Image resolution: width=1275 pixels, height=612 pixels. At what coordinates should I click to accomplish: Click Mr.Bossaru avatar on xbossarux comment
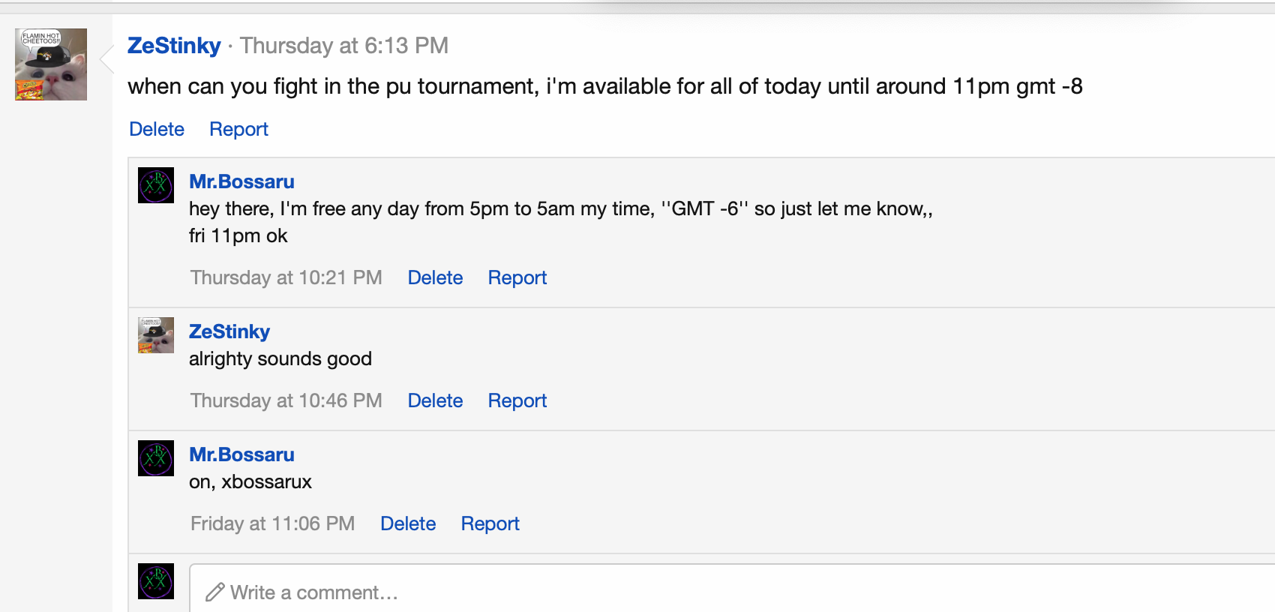156,458
